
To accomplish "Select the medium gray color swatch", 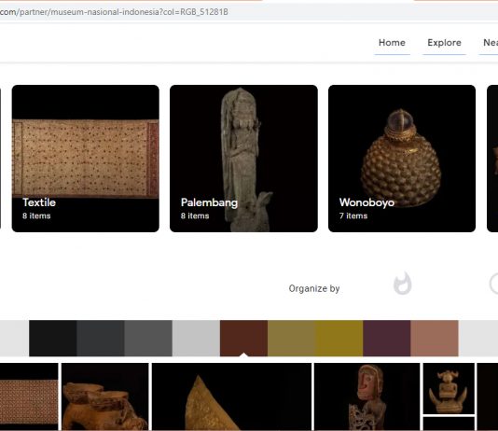I will tap(148, 339).
